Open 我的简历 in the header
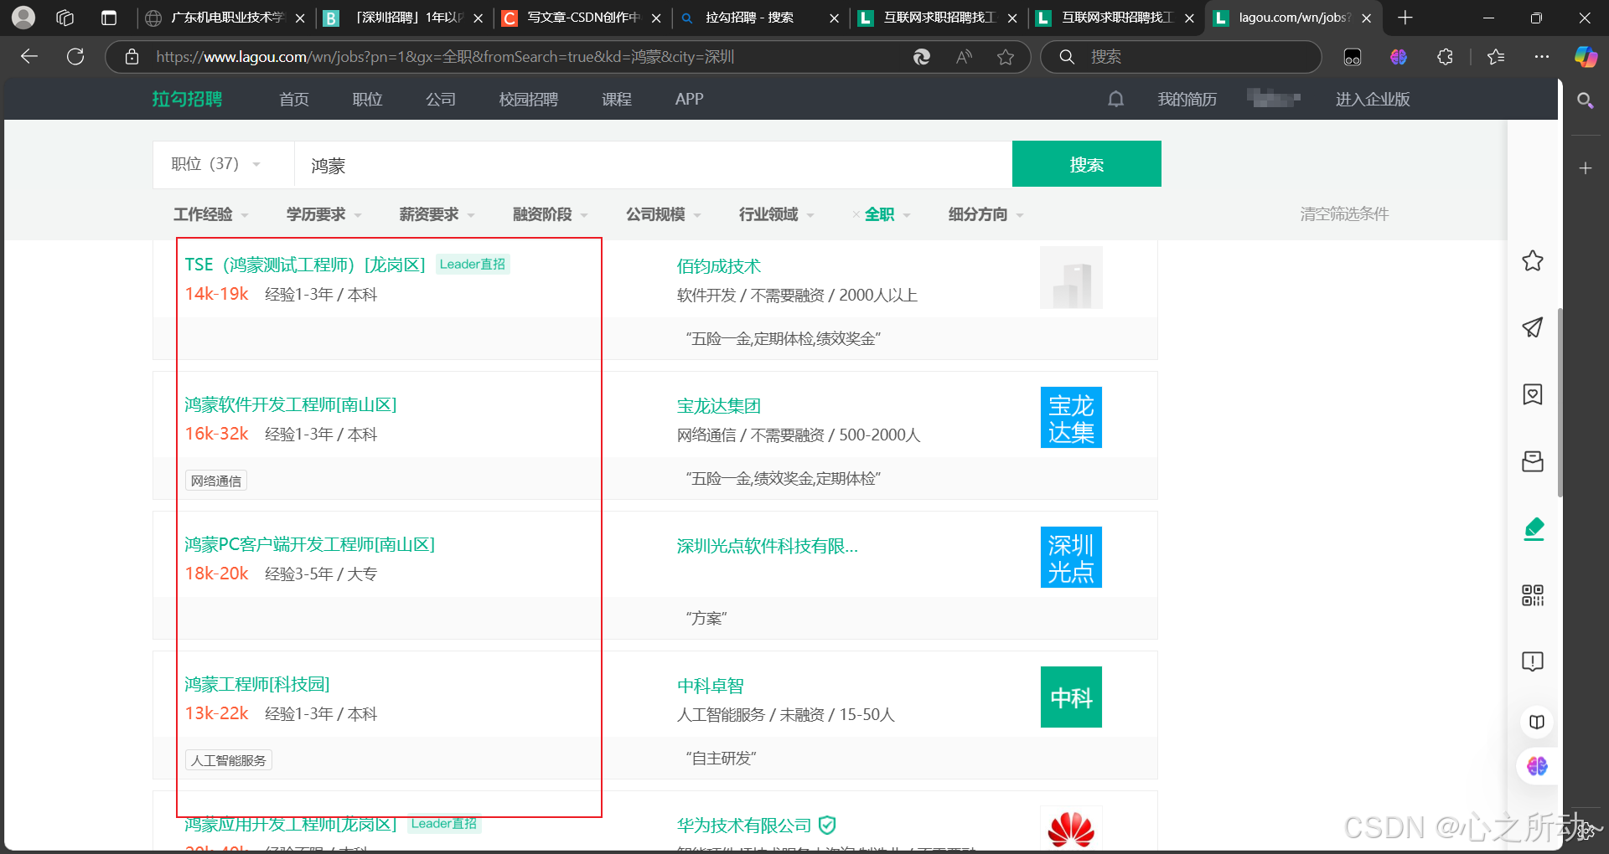Screen dimensions: 1609x854 (x=1187, y=100)
